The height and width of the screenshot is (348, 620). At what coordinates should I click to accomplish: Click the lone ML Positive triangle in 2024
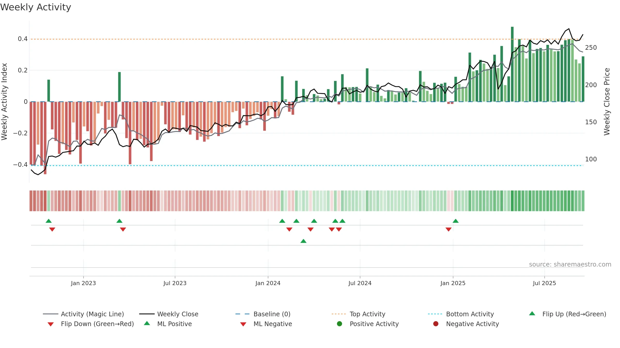coord(304,241)
